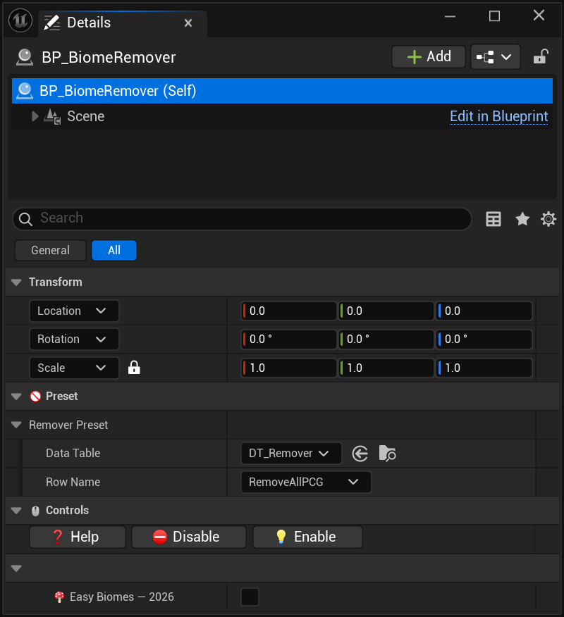Open Details view settings gear
564x617 pixels.
[x=548, y=219]
